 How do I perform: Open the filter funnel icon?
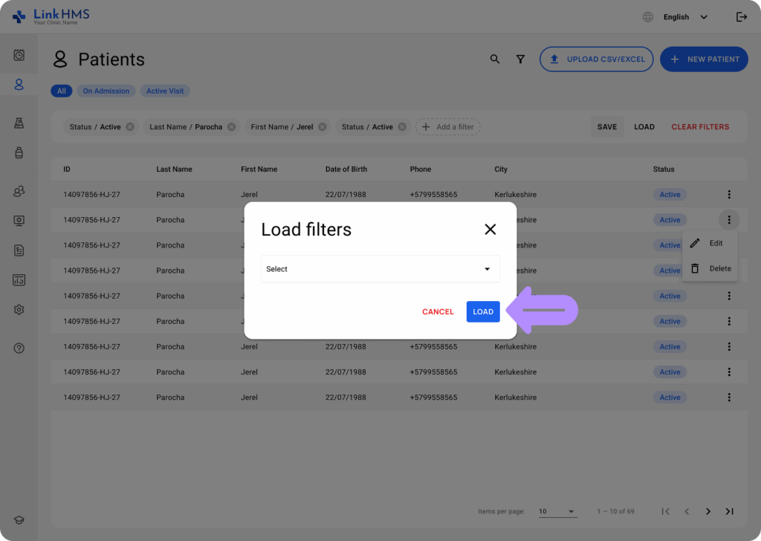click(x=520, y=59)
